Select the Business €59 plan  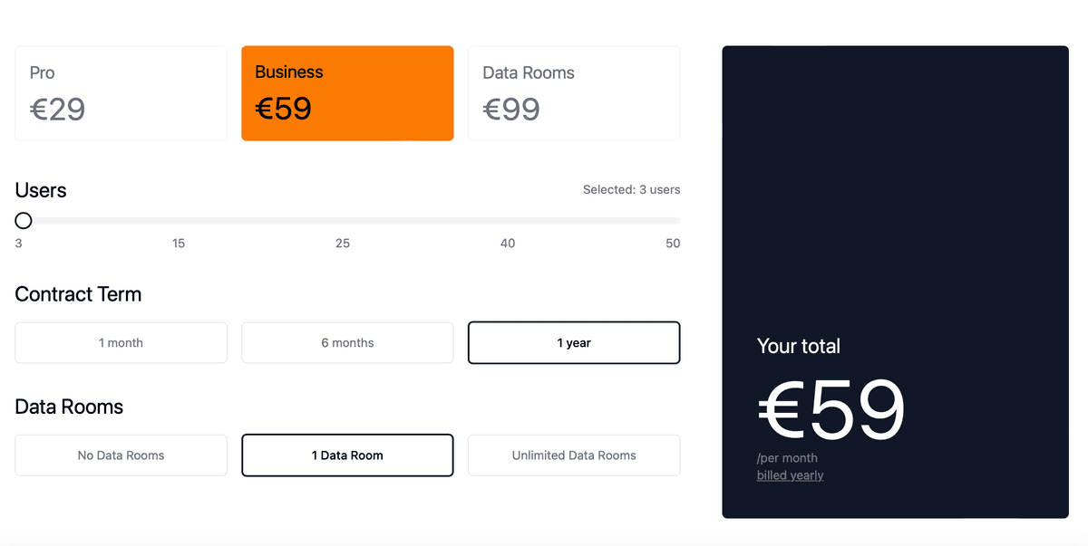347,92
